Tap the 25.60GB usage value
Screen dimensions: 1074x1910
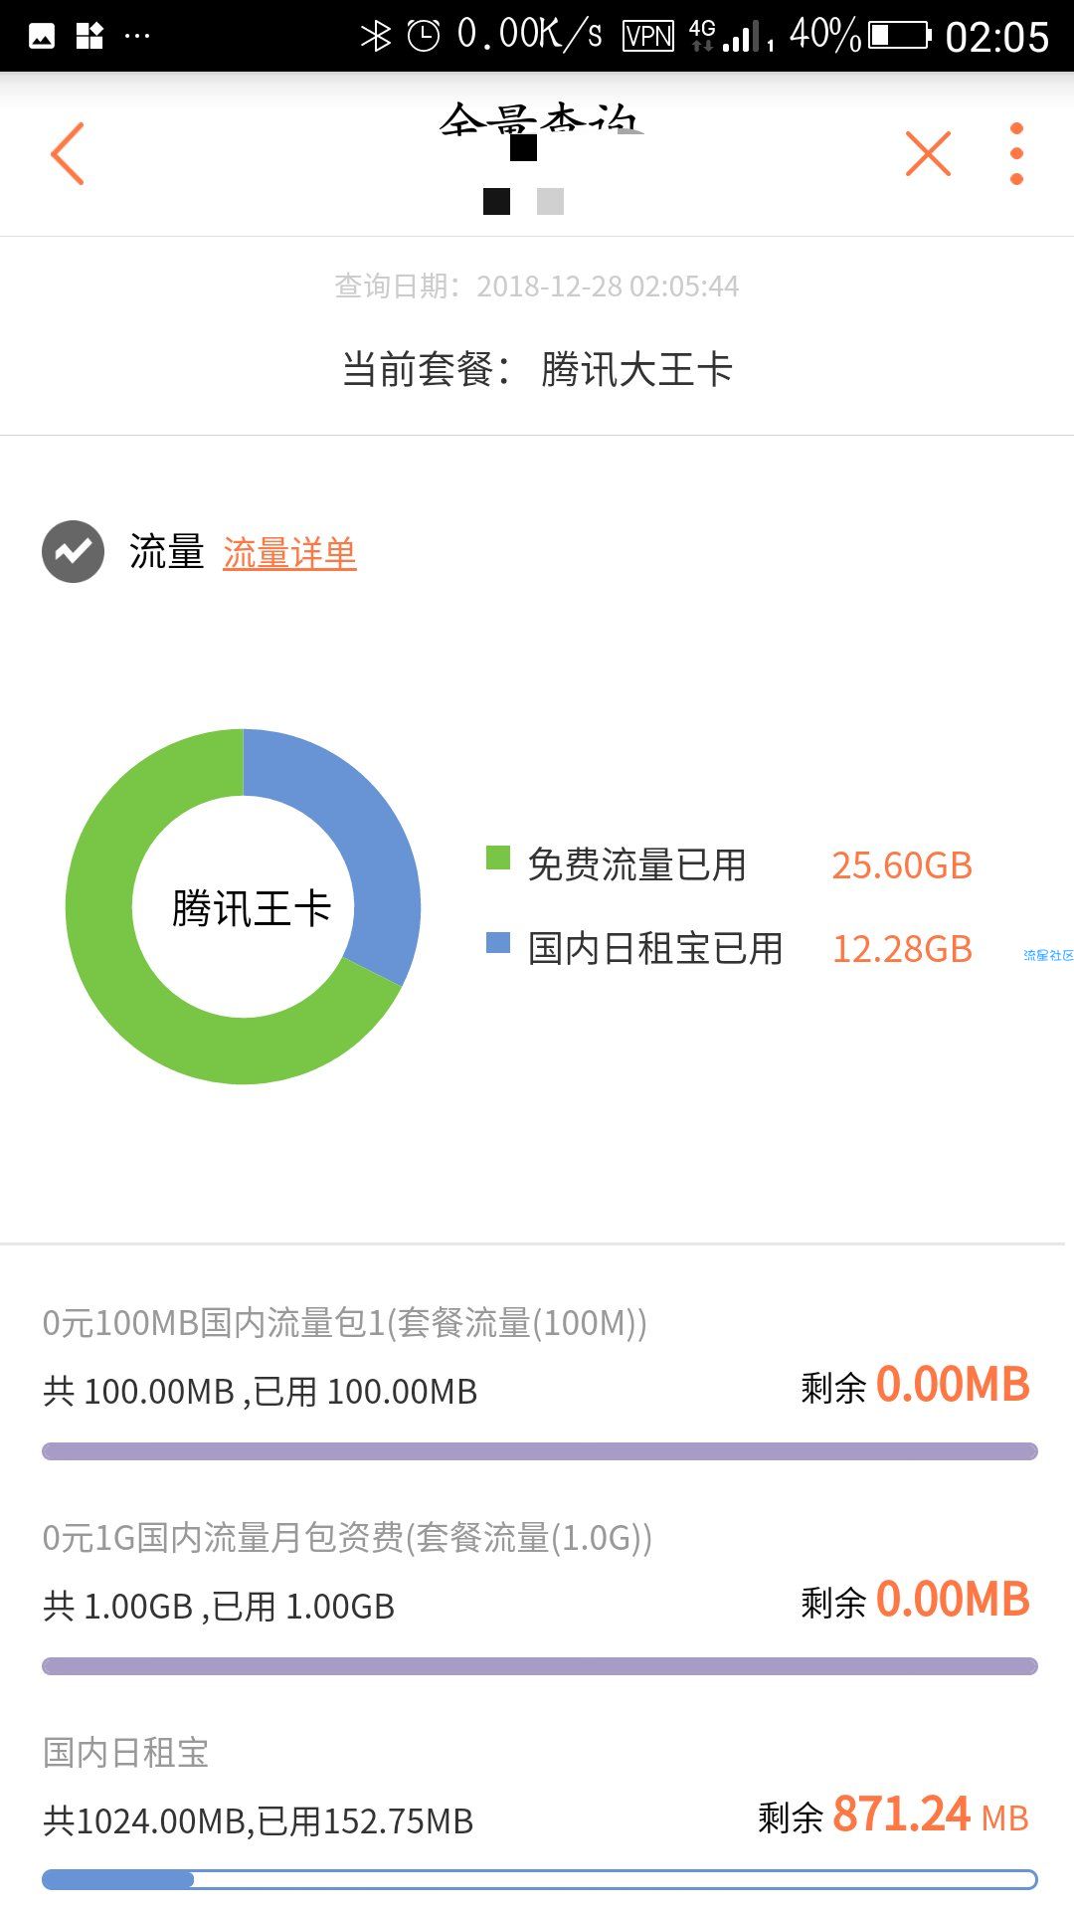pos(902,865)
